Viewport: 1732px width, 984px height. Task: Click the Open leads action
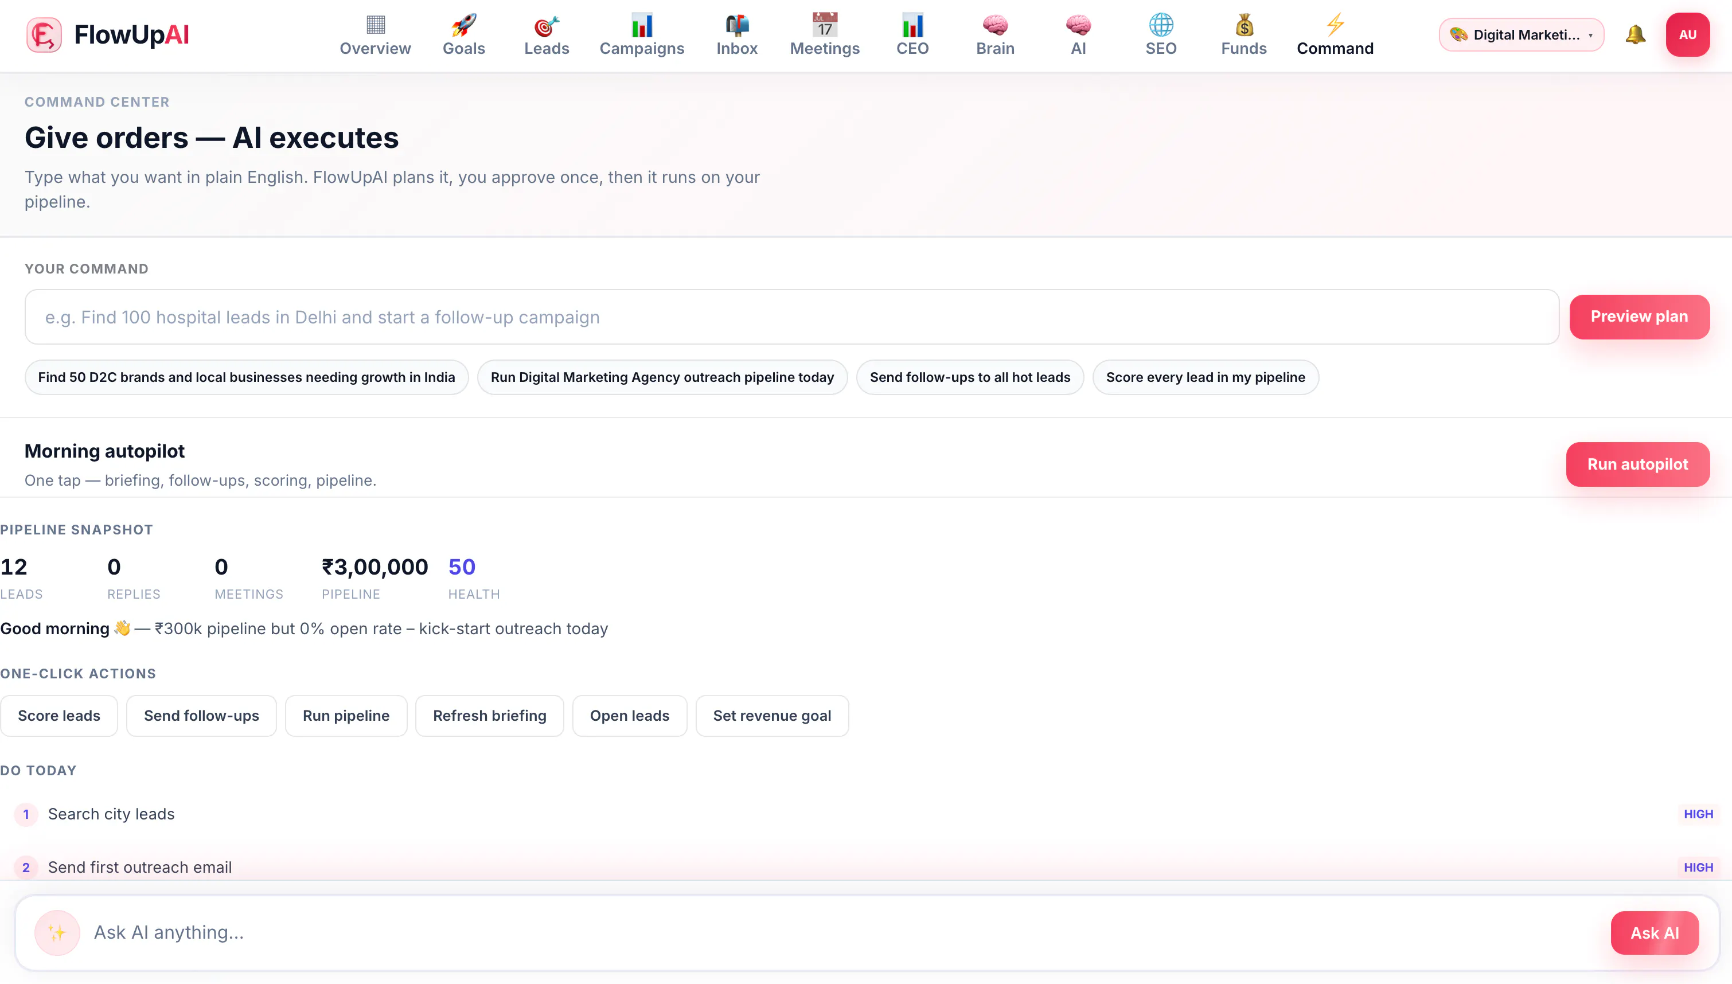click(629, 716)
